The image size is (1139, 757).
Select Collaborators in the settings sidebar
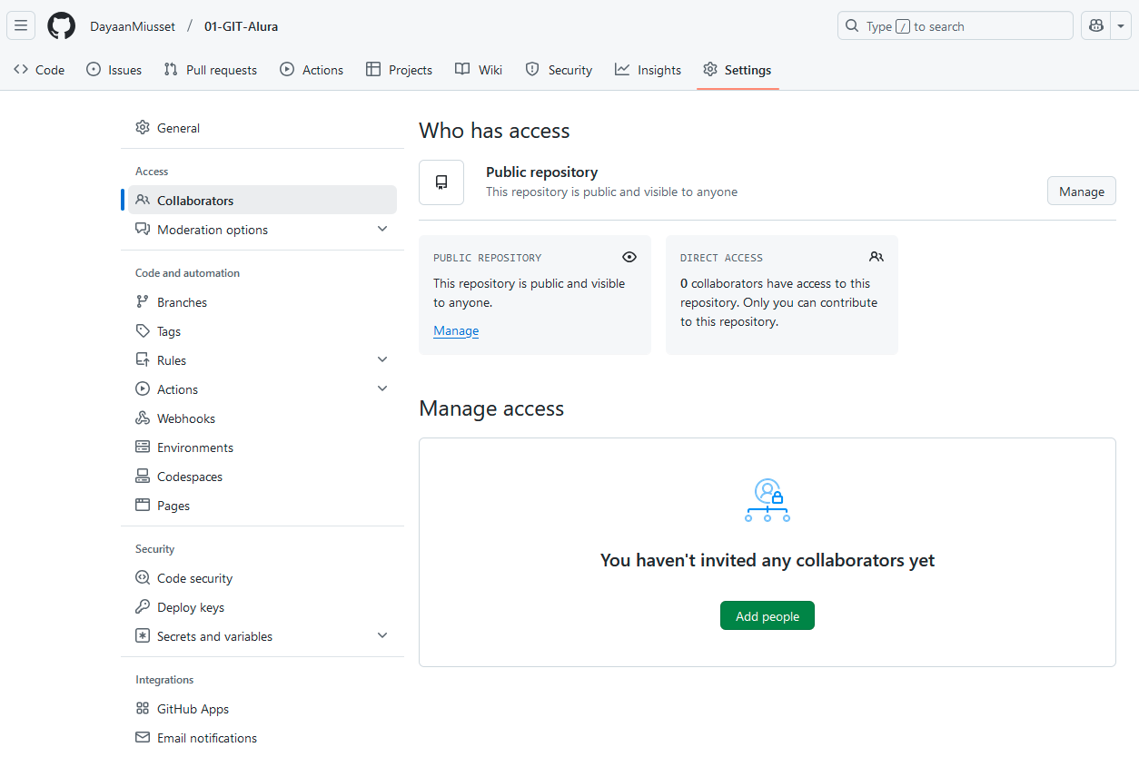[x=262, y=201]
